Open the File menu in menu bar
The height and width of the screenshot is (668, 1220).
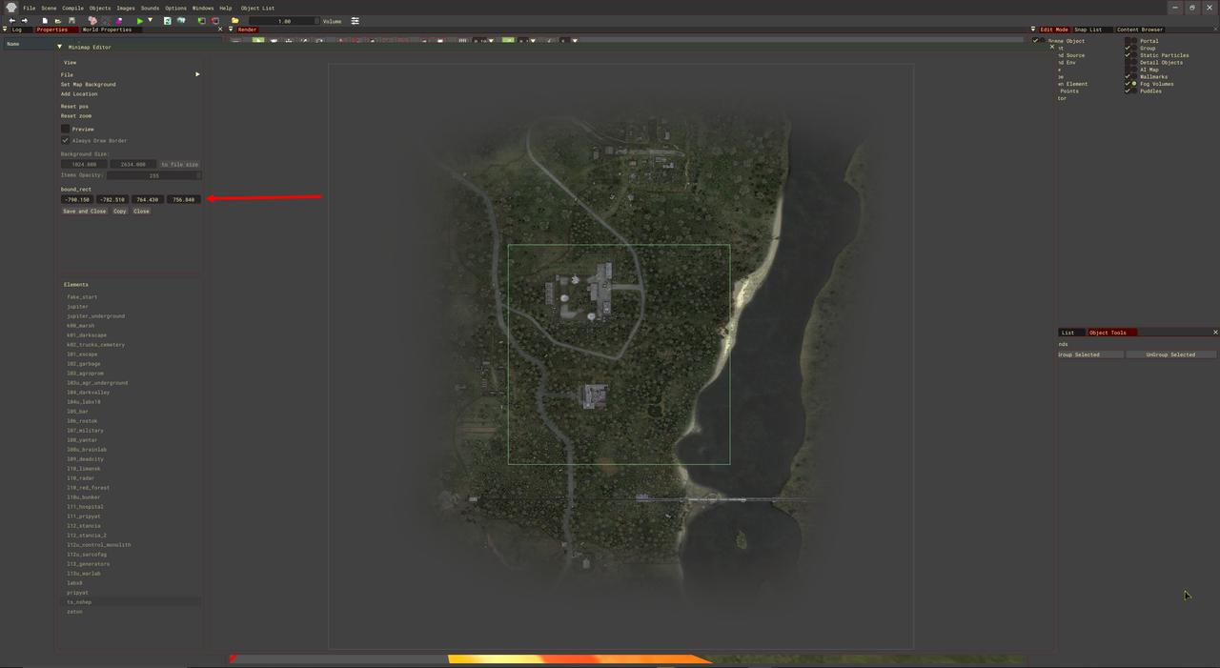(x=30, y=8)
